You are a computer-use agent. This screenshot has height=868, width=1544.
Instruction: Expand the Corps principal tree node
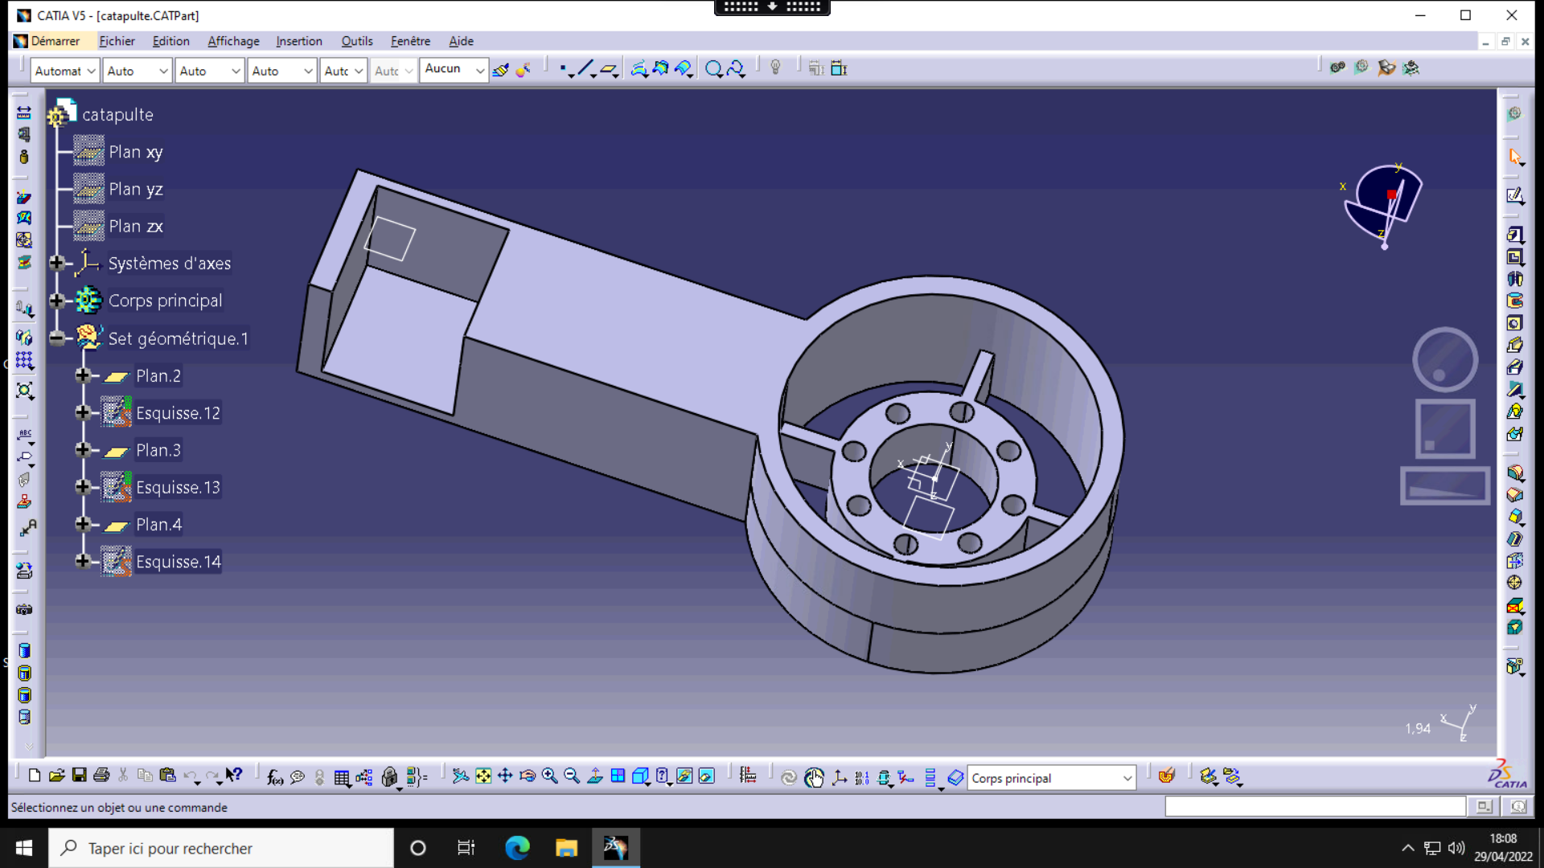tap(56, 301)
